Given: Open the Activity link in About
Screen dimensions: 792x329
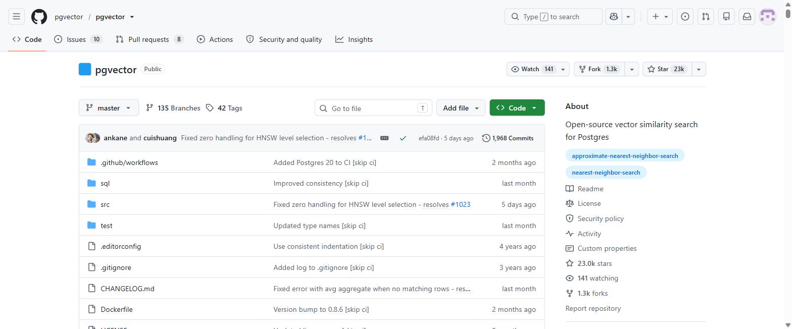Looking at the screenshot, I should (583, 234).
